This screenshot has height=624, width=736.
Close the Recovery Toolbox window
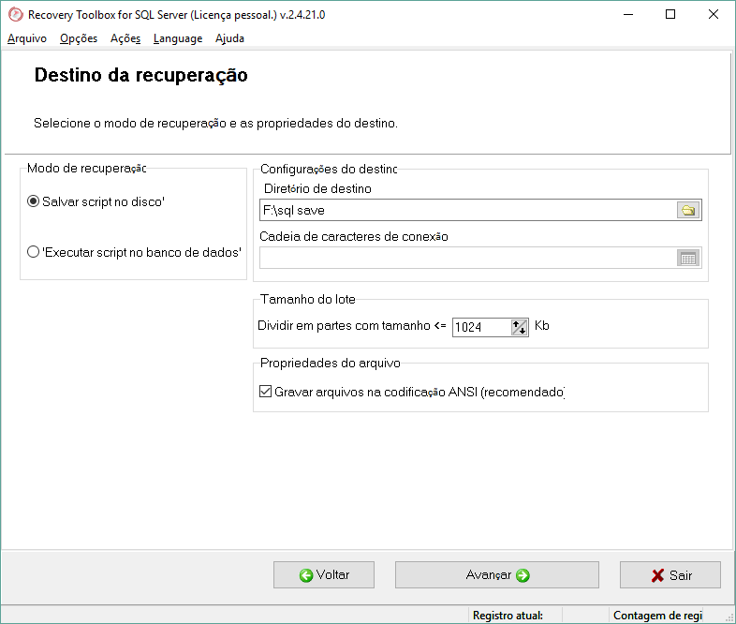click(x=713, y=15)
